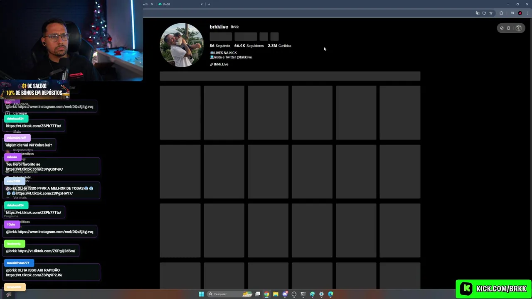The image size is (532, 299).
Task: Click the translate page icon
Action: (478, 13)
